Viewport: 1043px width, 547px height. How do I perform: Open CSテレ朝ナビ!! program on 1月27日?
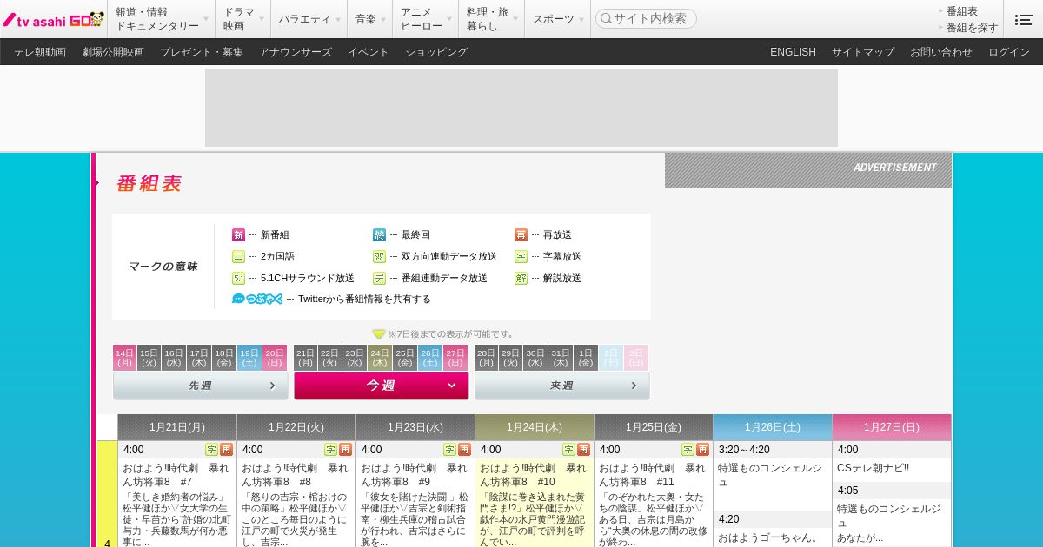click(x=873, y=468)
